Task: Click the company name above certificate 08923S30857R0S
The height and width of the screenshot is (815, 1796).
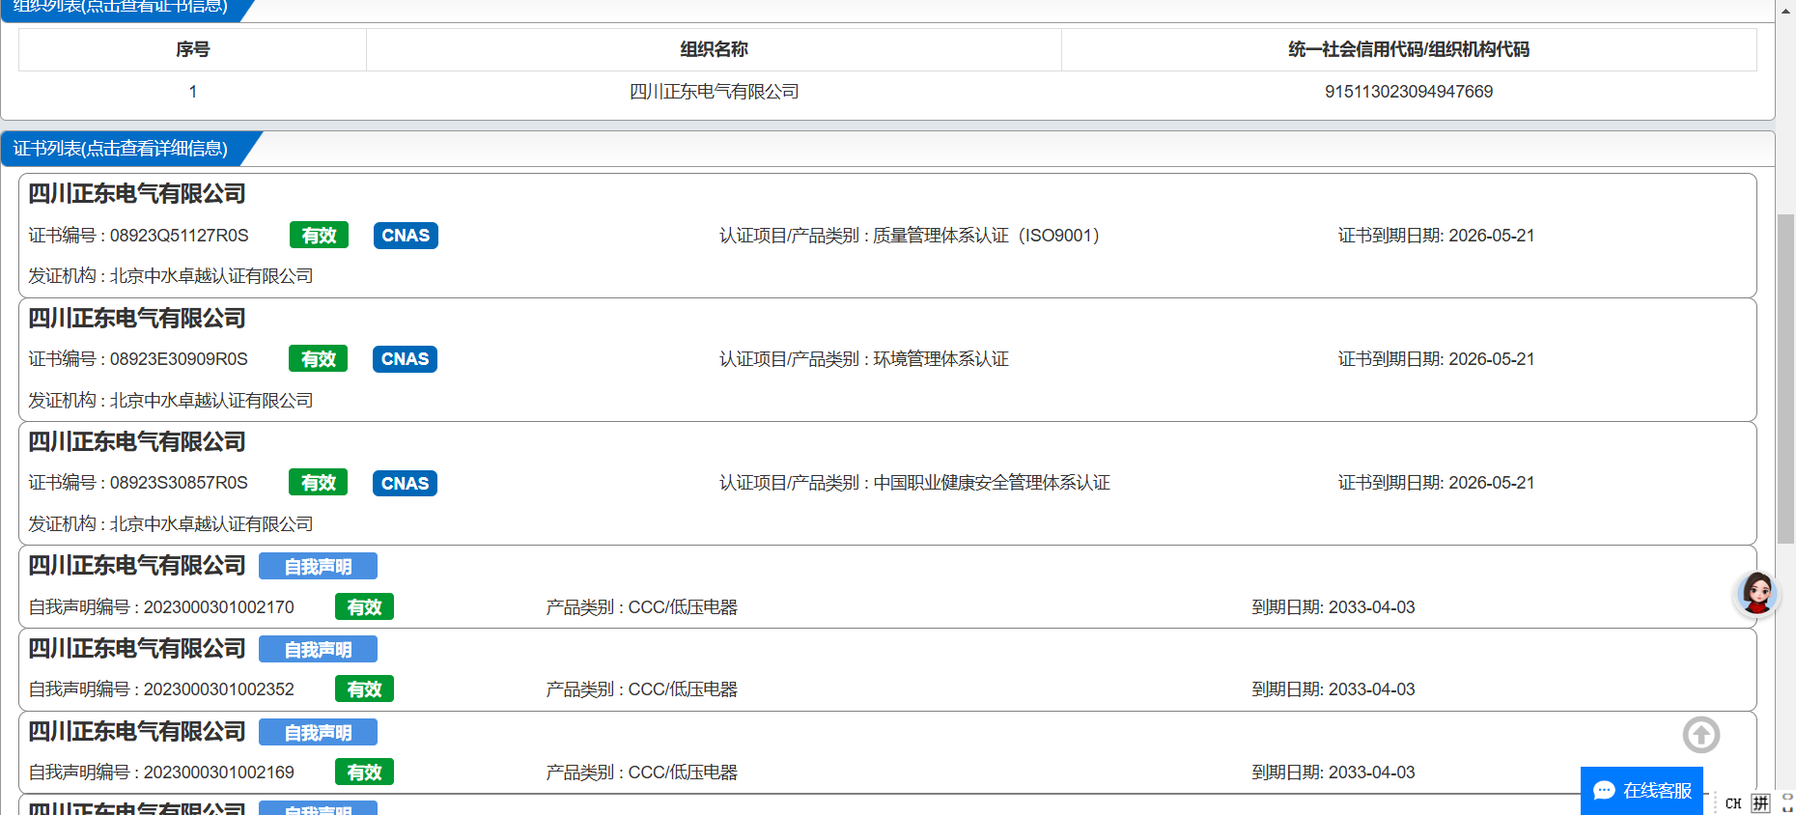Action: coord(137,442)
